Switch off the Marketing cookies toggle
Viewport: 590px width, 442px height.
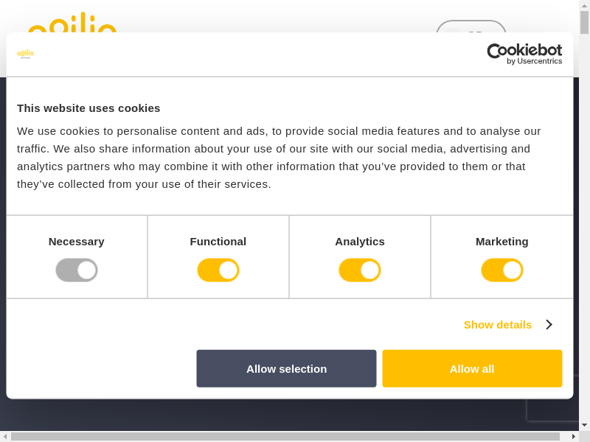click(x=502, y=270)
